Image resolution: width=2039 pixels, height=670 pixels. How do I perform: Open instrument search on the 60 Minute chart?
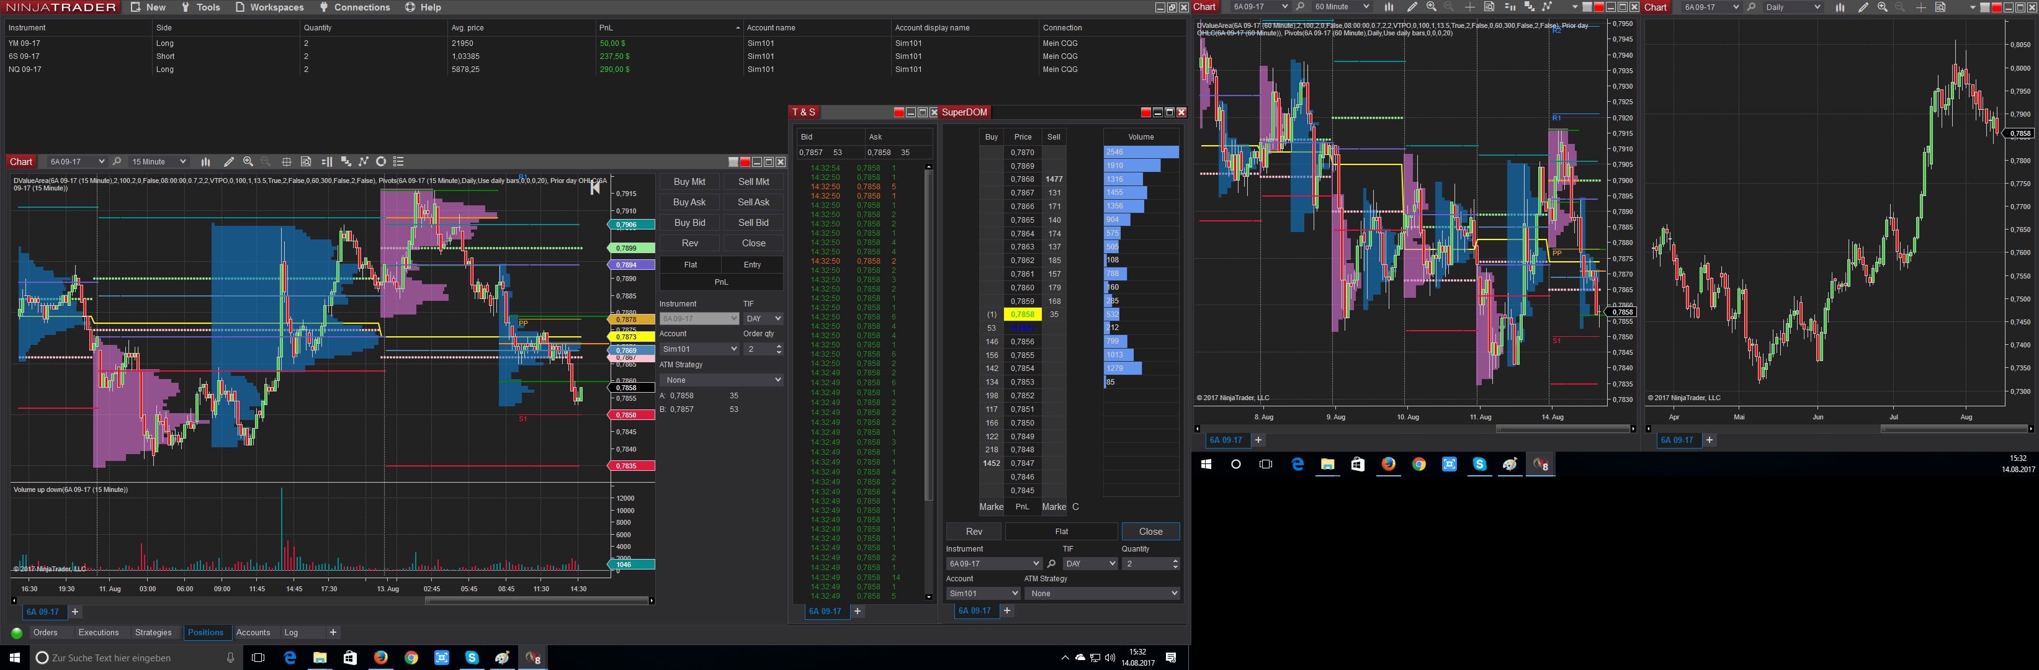[x=1300, y=7]
